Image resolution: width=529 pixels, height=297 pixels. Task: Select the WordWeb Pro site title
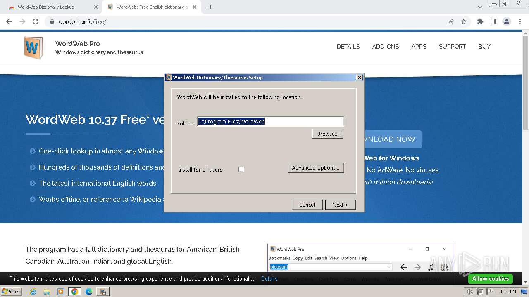[x=78, y=44]
